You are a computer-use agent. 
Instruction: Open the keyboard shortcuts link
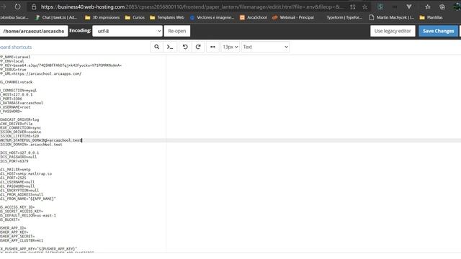(x=16, y=47)
